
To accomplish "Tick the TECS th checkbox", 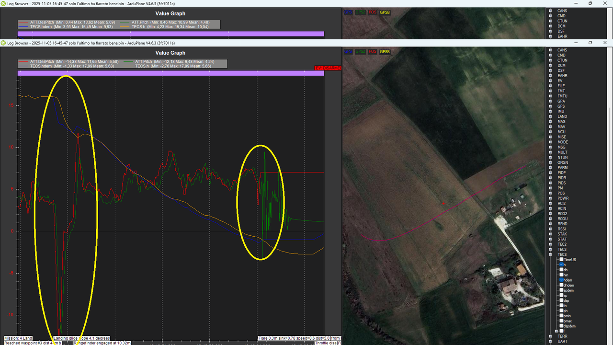I will click(561, 306).
